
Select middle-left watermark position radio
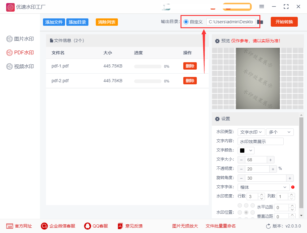[240, 212]
